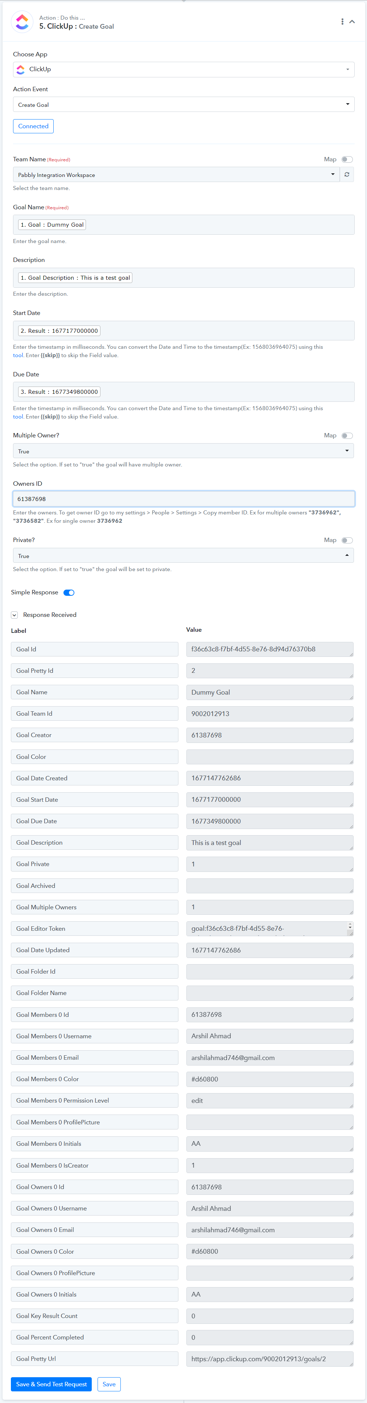Click the Goal Editor Token scroll stepper
367x1403 pixels.
pyautogui.click(x=350, y=926)
